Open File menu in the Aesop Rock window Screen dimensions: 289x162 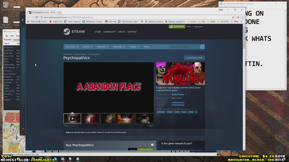click(x=7, y=36)
